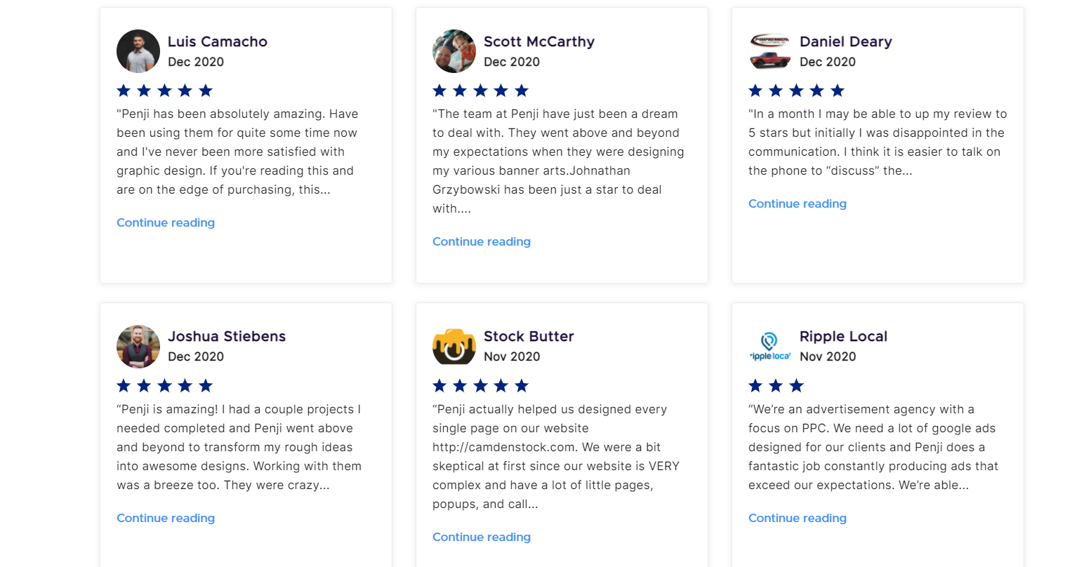Open Continue reading under Joshua Stiebens' review
The width and height of the screenshot is (1072, 567).
click(166, 518)
